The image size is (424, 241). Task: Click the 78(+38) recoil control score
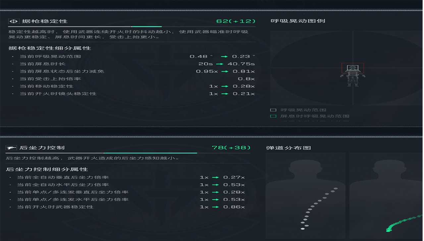click(x=231, y=148)
